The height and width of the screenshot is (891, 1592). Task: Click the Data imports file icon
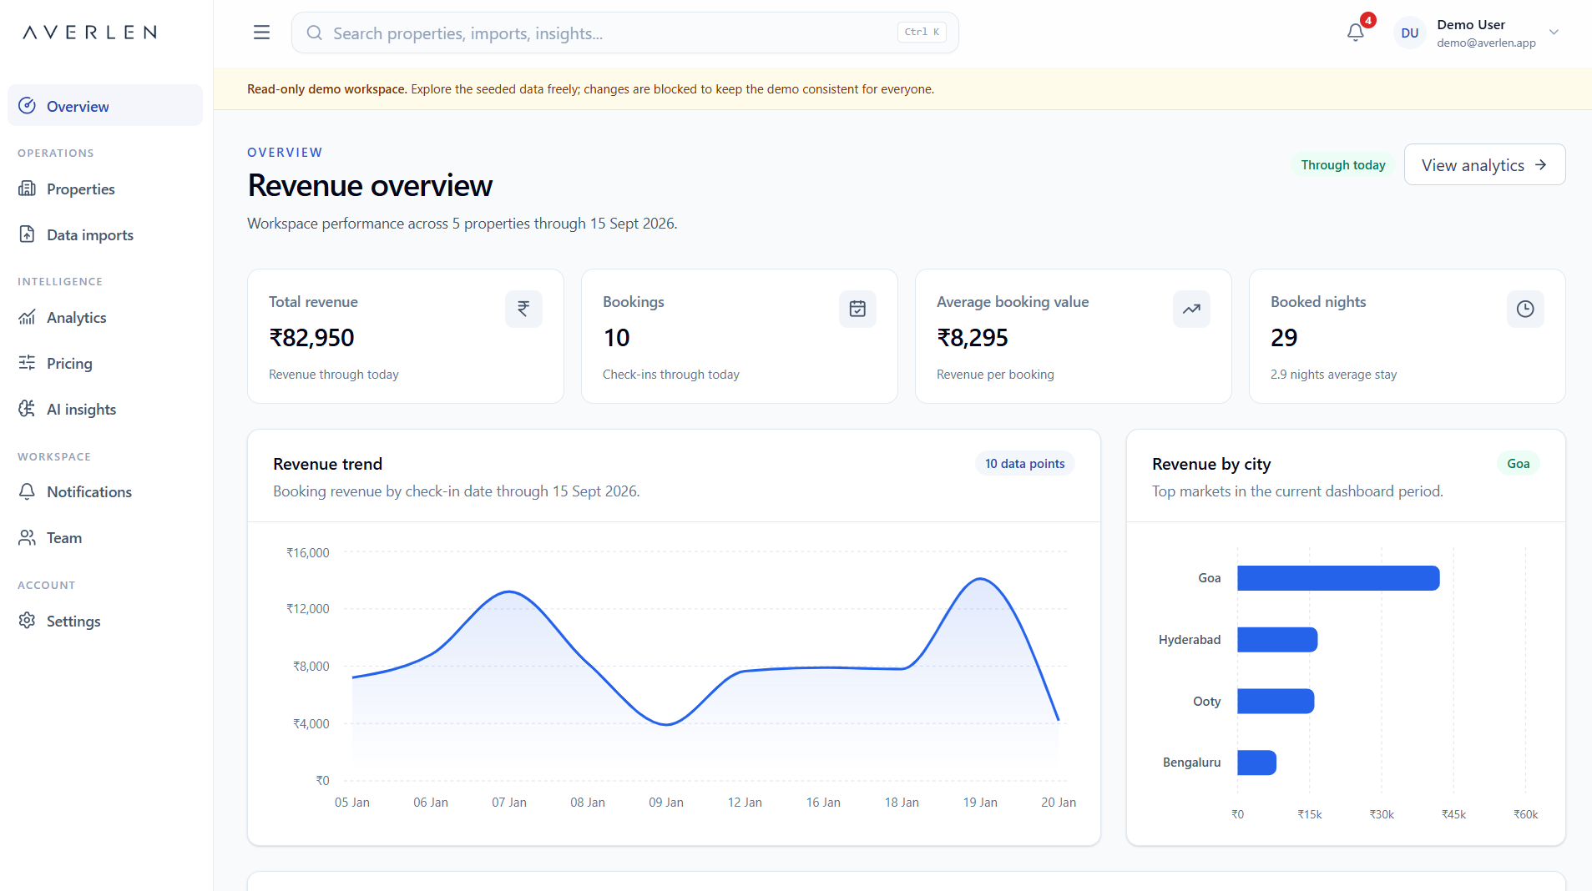[27, 234]
